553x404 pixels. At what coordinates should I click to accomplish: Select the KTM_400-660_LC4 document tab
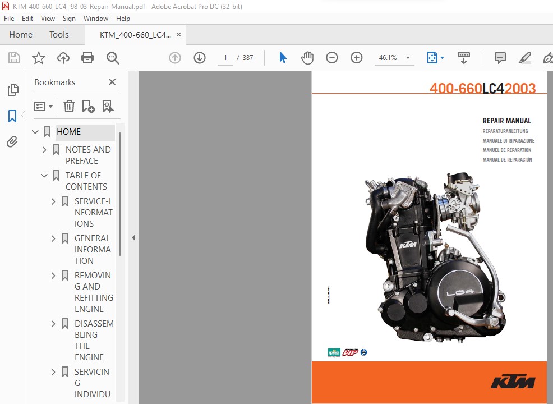(x=135, y=35)
